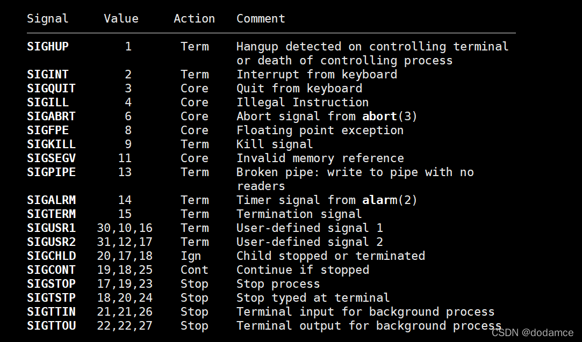Select the SIGINT signal name

click(47, 74)
